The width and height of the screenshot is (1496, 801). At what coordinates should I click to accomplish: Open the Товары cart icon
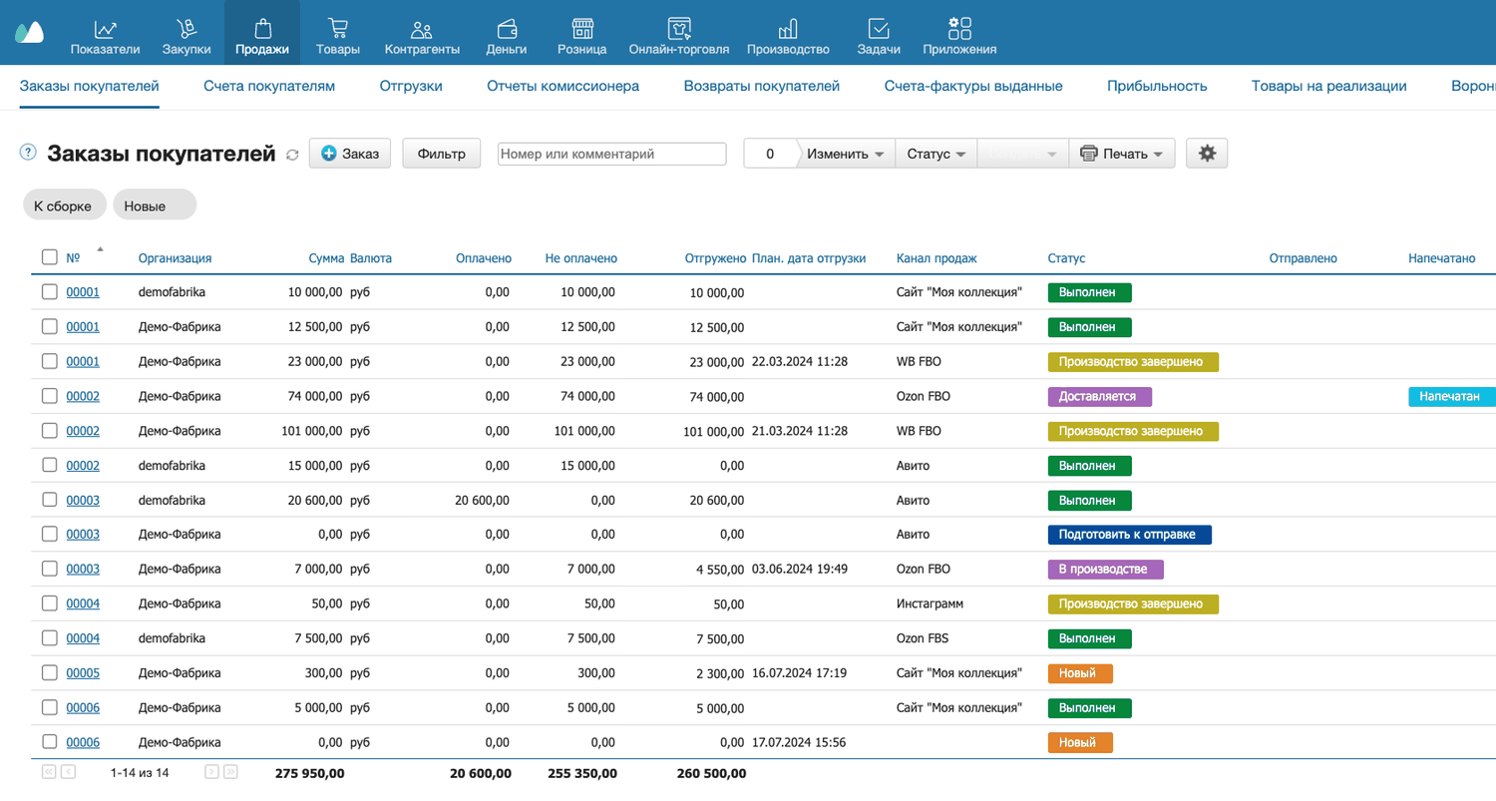coord(337,29)
